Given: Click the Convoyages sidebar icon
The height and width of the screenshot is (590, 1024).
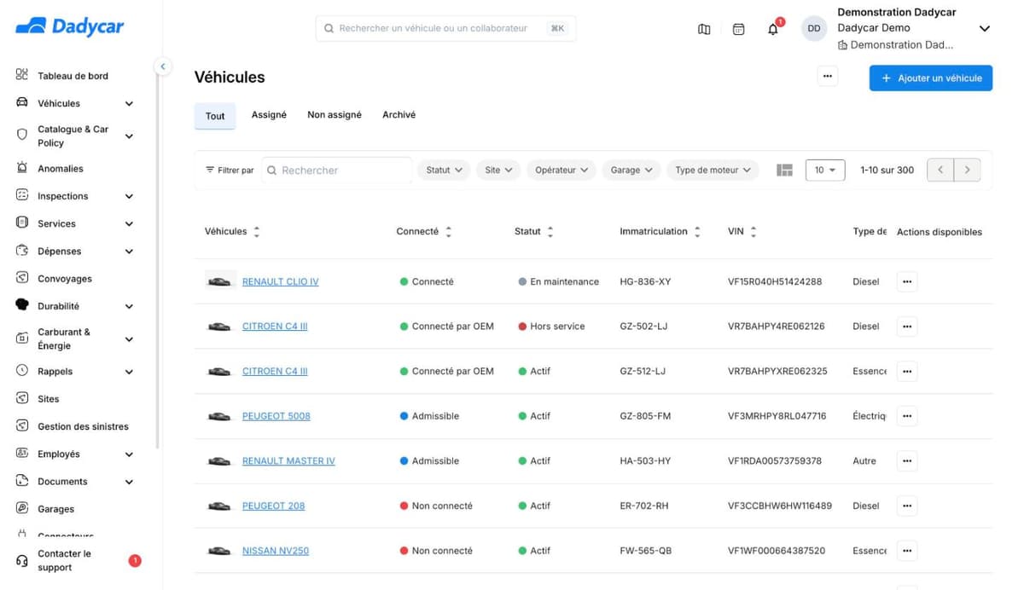Looking at the screenshot, I should click(22, 278).
